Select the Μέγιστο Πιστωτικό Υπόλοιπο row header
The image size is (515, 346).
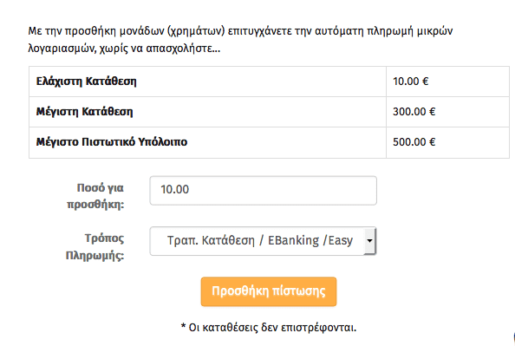207,142
